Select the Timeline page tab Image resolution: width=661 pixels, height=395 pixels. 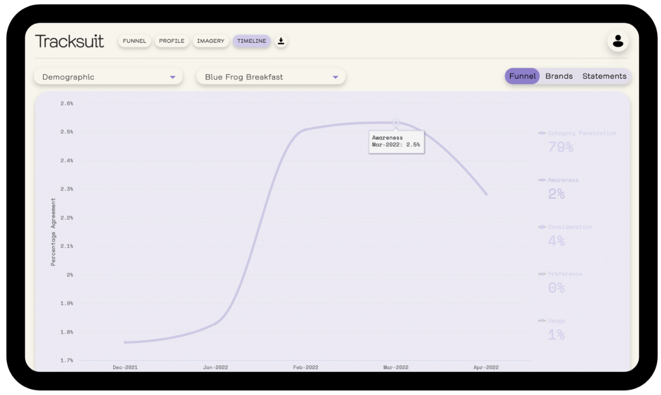point(252,41)
